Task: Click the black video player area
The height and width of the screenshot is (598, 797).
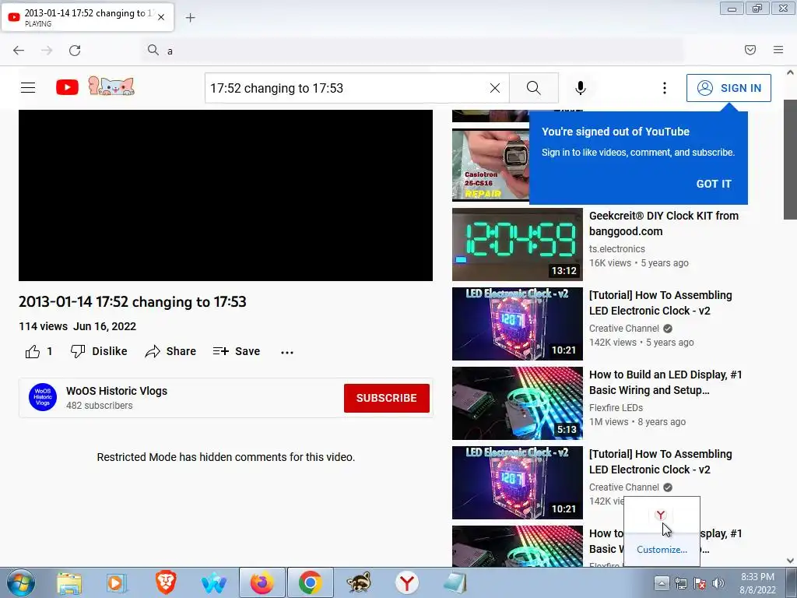Action: tap(226, 195)
